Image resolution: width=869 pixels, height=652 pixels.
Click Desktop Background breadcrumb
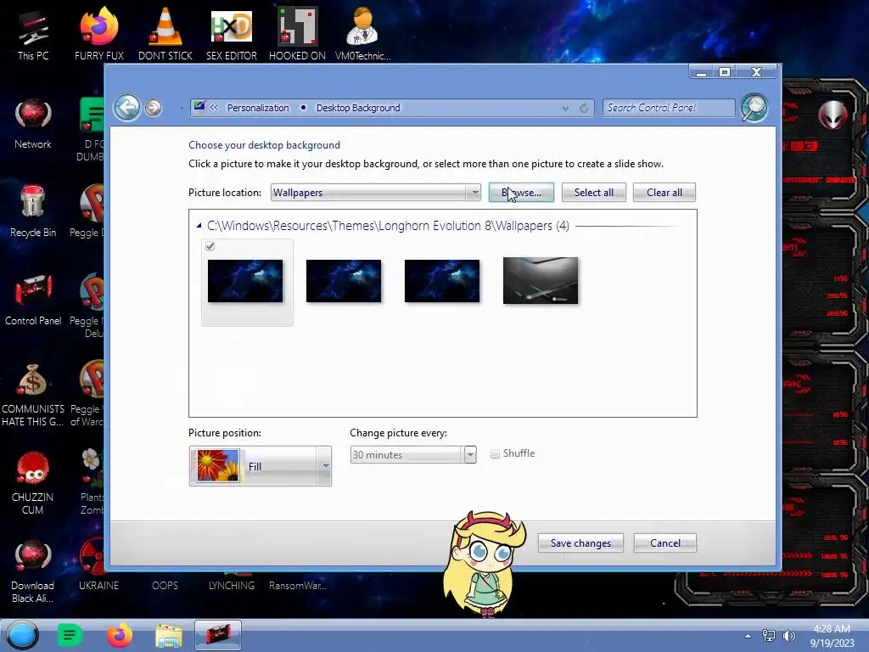[358, 108]
